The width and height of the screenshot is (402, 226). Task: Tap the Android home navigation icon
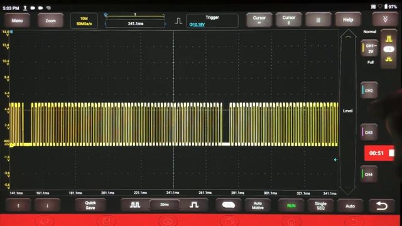pyautogui.click(x=291, y=222)
